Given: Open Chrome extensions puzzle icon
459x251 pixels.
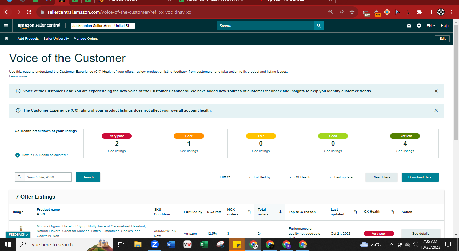Looking at the screenshot, I should pos(419,12).
